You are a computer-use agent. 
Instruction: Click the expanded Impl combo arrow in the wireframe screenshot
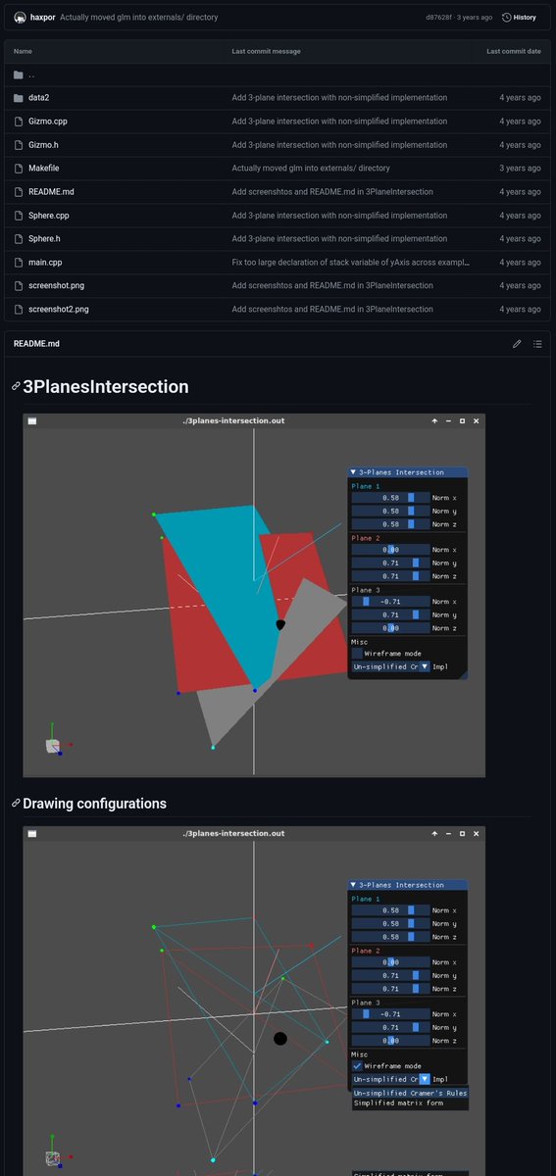[425, 1079]
